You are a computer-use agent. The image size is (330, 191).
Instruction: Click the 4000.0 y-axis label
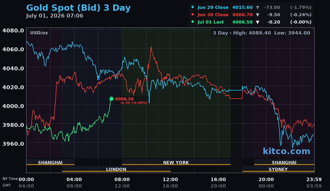click(13, 106)
